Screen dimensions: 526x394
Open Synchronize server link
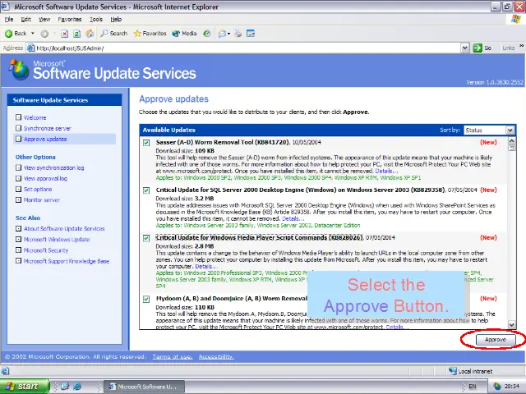(x=48, y=128)
